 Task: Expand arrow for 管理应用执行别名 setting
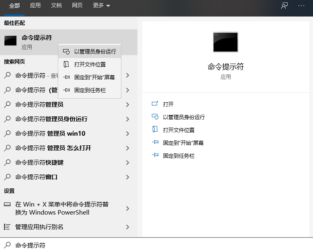(127, 227)
